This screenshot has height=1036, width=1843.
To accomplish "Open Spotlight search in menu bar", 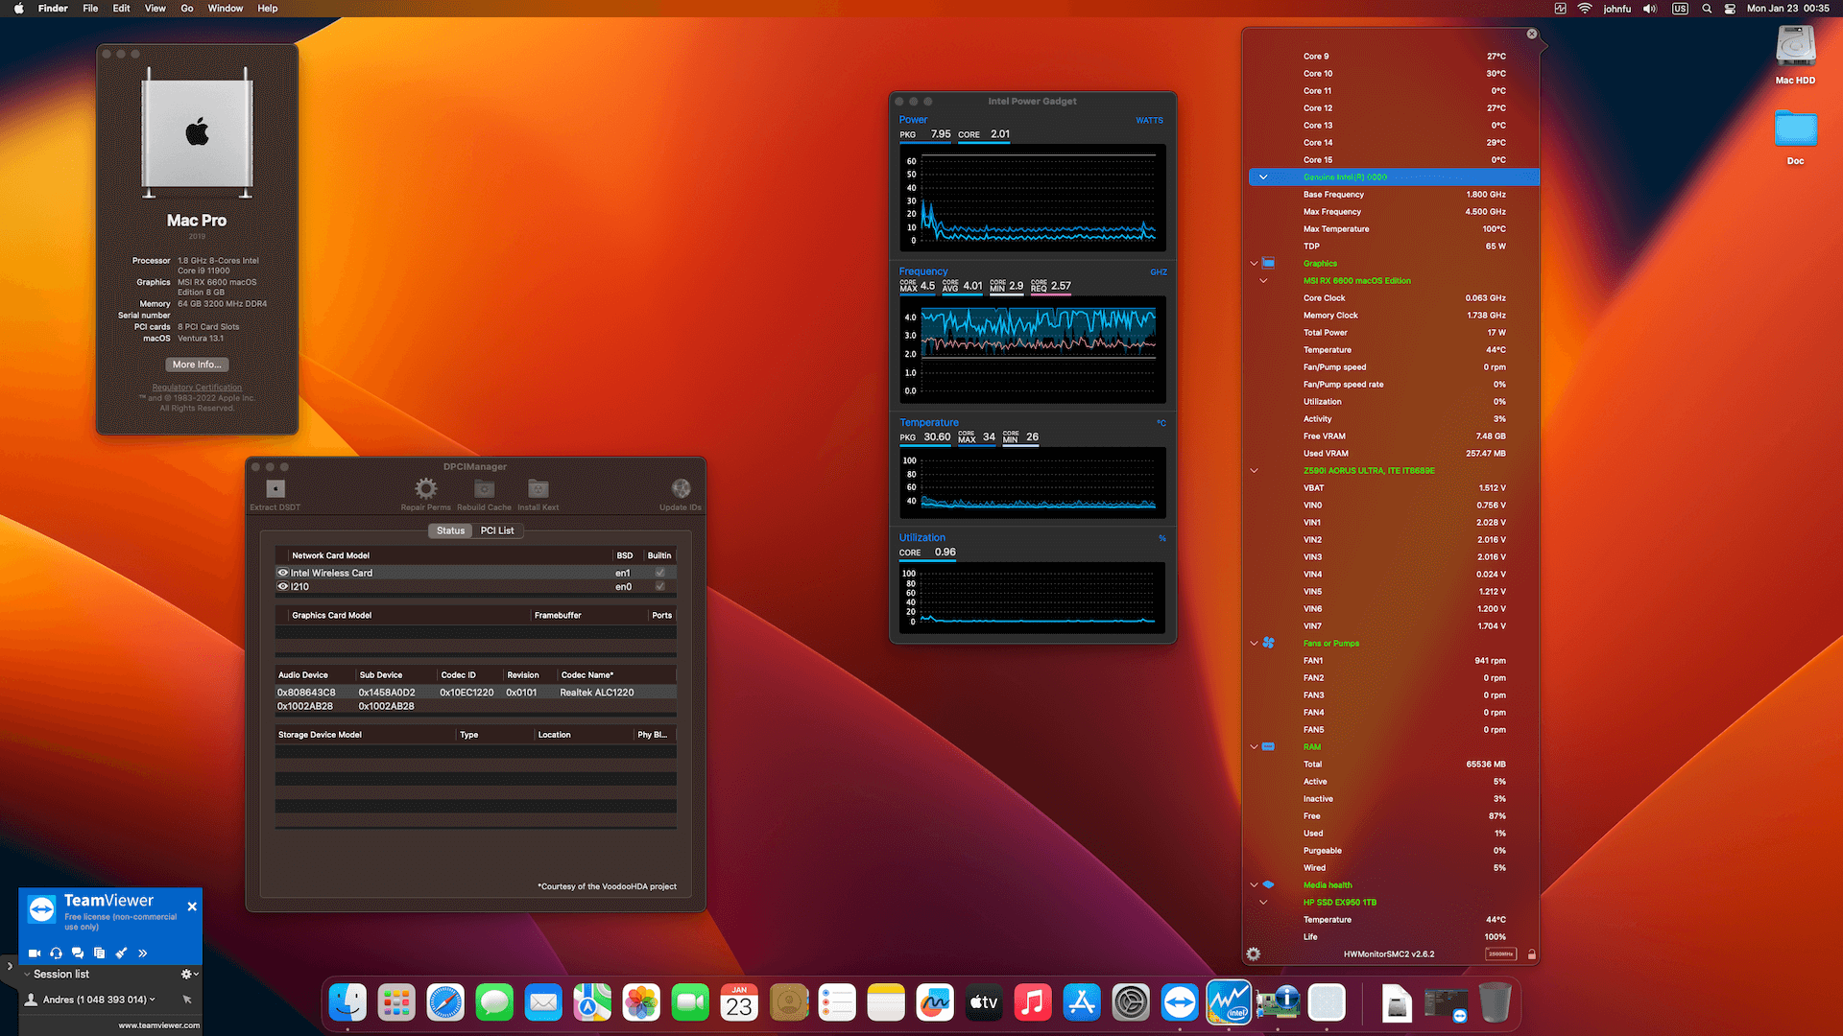I will click(x=1706, y=9).
